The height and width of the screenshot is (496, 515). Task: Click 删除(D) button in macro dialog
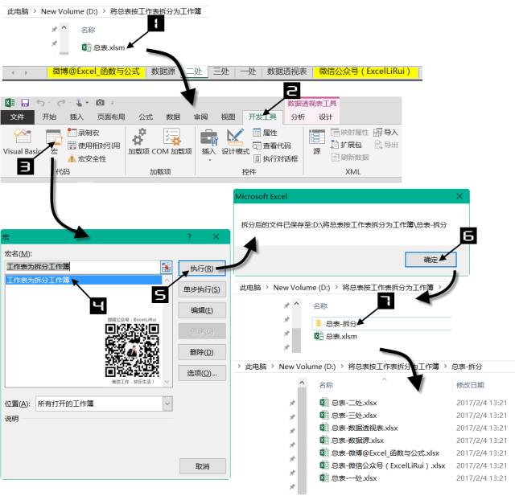(202, 352)
